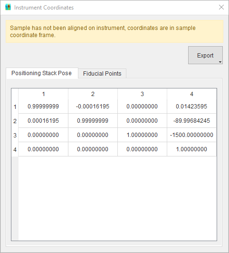The height and width of the screenshot is (253, 229).
Task: Close the Instrument Coordinates dialog
Action: [221, 7]
